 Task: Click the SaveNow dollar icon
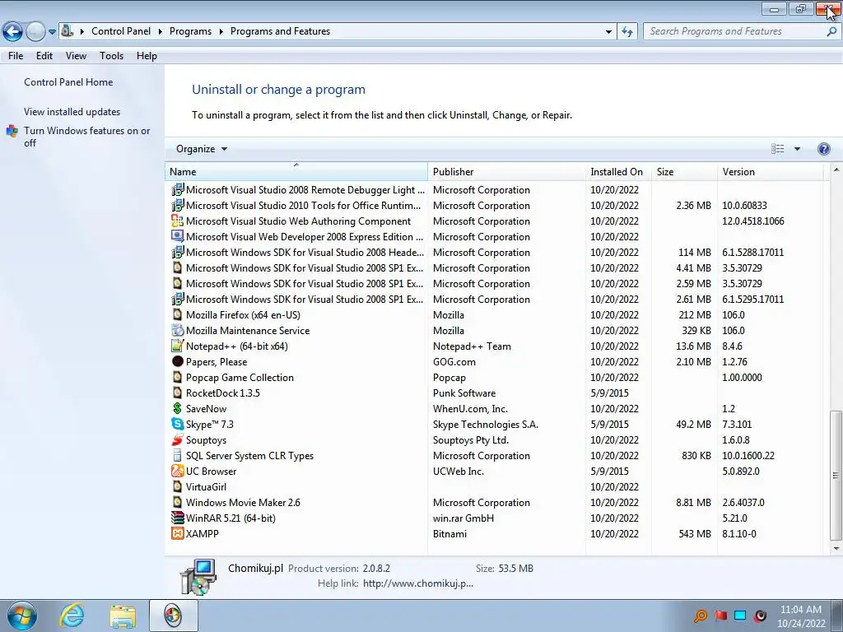tap(178, 408)
